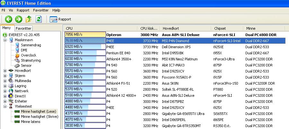Select the Opteron row

click(175, 34)
